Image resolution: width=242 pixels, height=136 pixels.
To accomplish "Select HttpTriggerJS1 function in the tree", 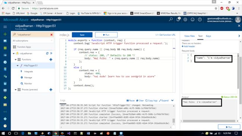I will coord(31,66).
